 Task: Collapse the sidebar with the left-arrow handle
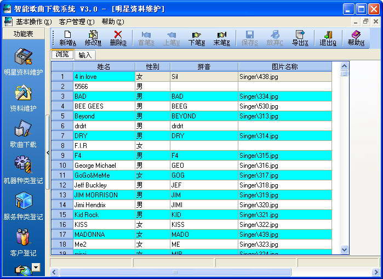click(x=48, y=153)
